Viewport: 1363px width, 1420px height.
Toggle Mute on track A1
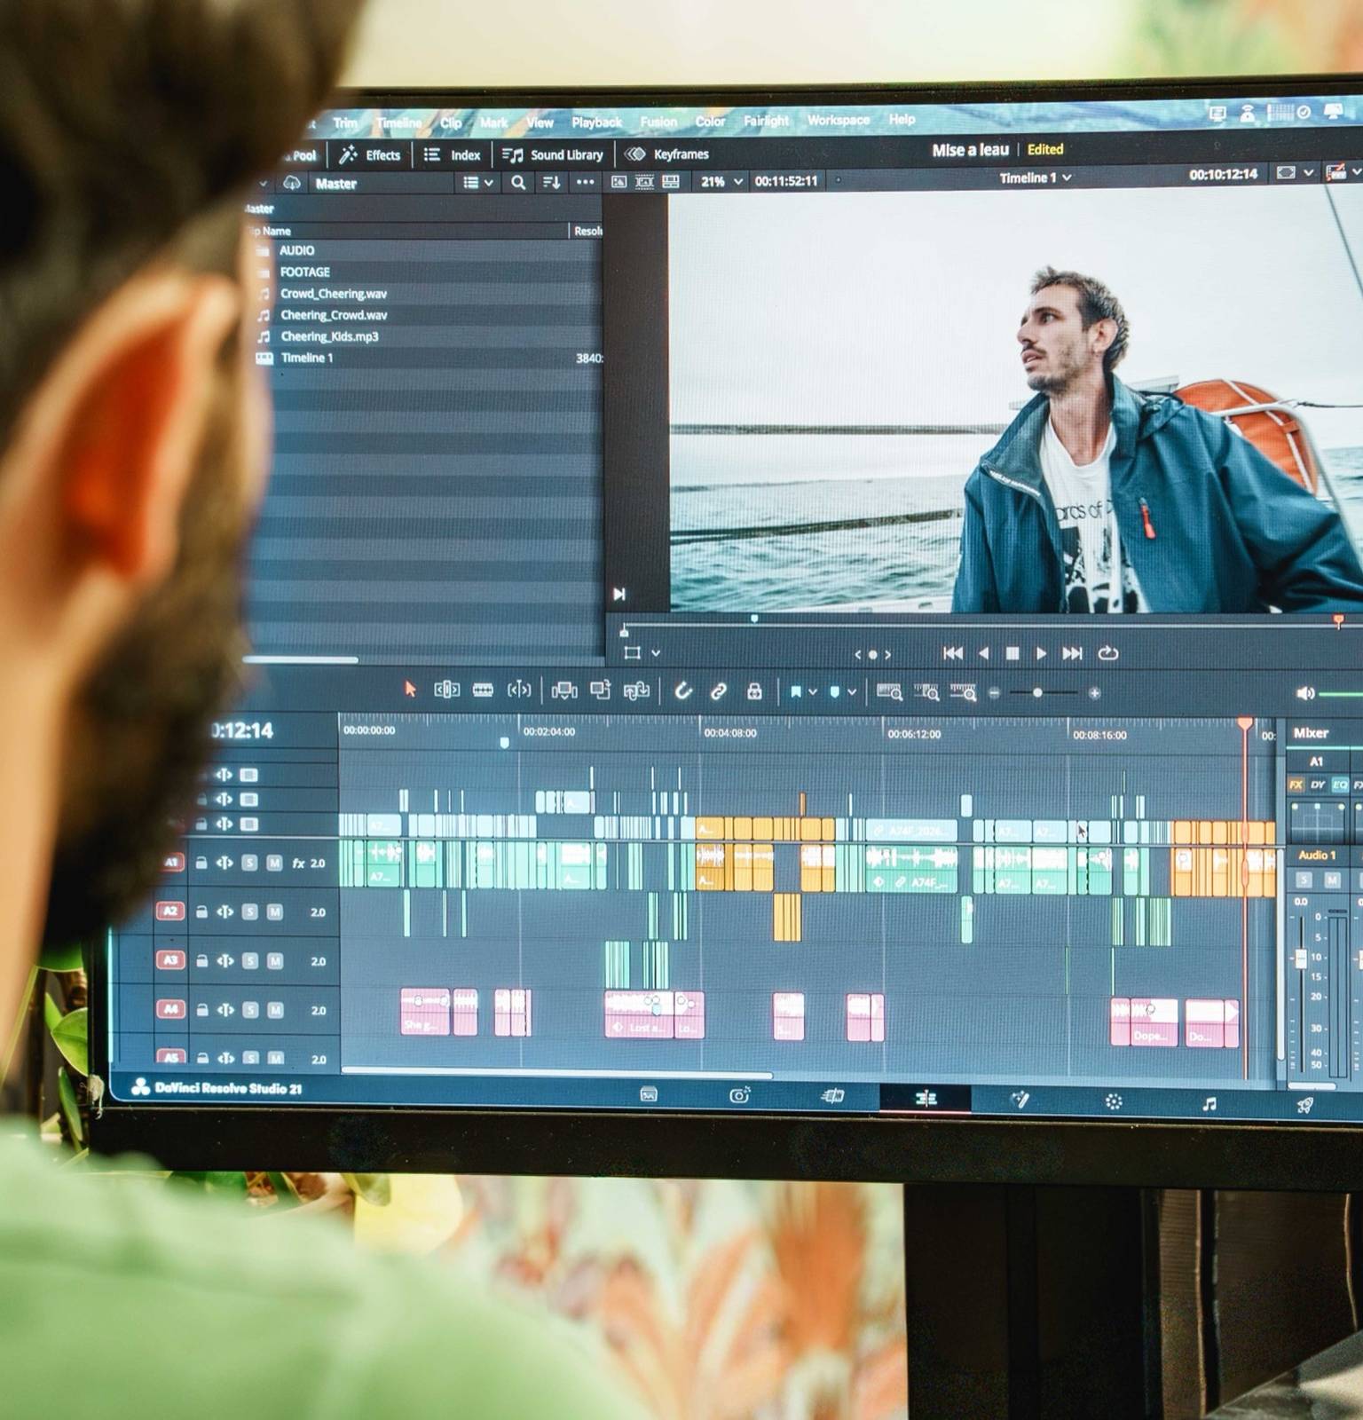pos(274,863)
